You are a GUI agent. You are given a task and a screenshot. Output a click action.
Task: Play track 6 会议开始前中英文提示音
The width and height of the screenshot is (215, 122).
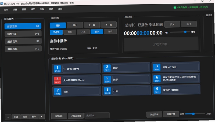tap(176, 78)
